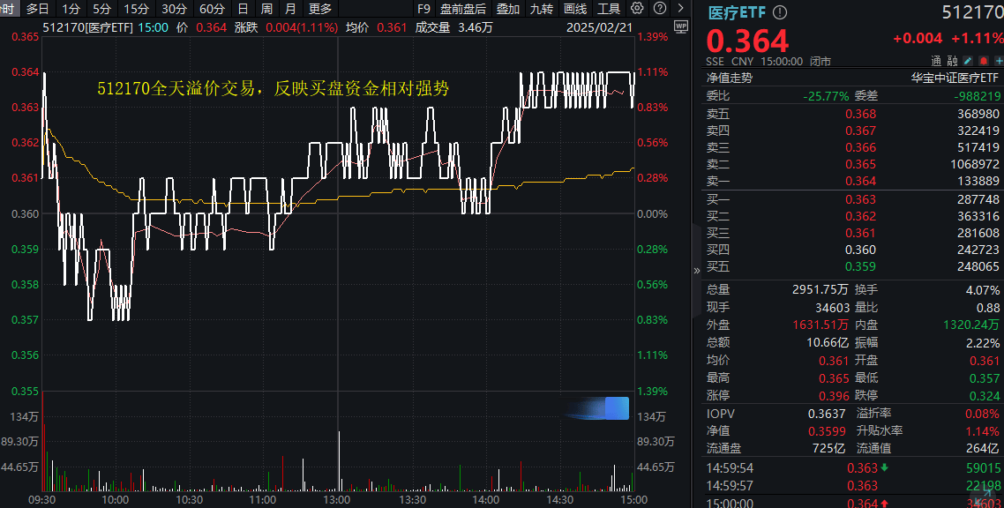Select the 30分 period tab

point(174,8)
